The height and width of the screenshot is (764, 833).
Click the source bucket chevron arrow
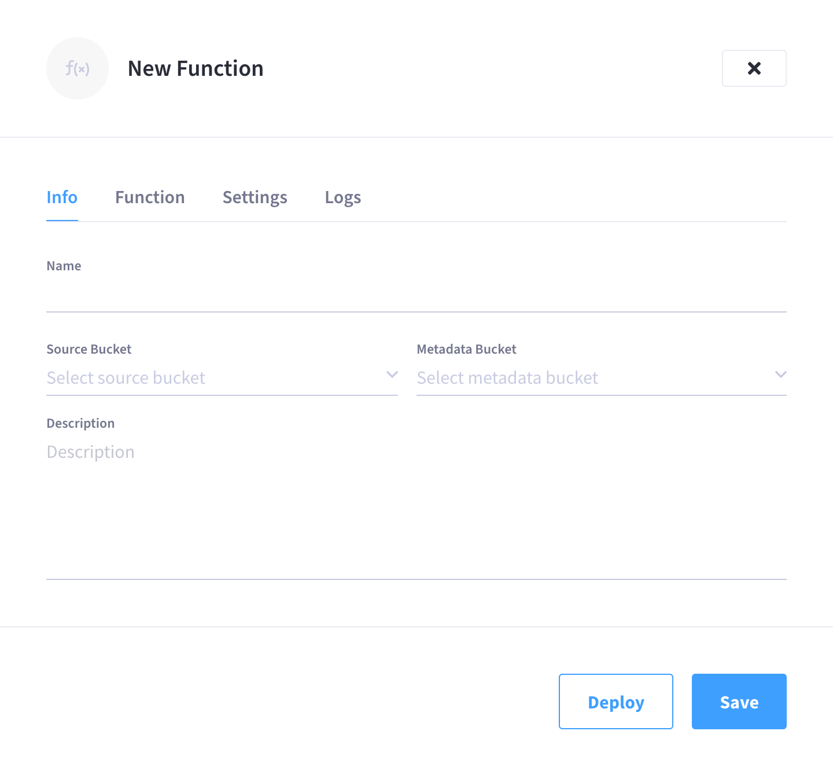pos(392,374)
